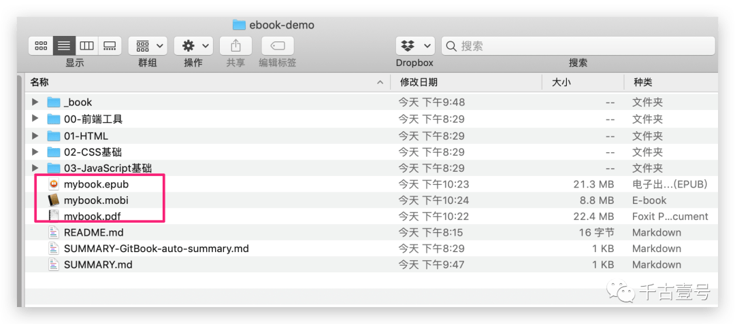This screenshot has width=735, height=324.
Task: Click the share toolbar icon
Action: (235, 46)
